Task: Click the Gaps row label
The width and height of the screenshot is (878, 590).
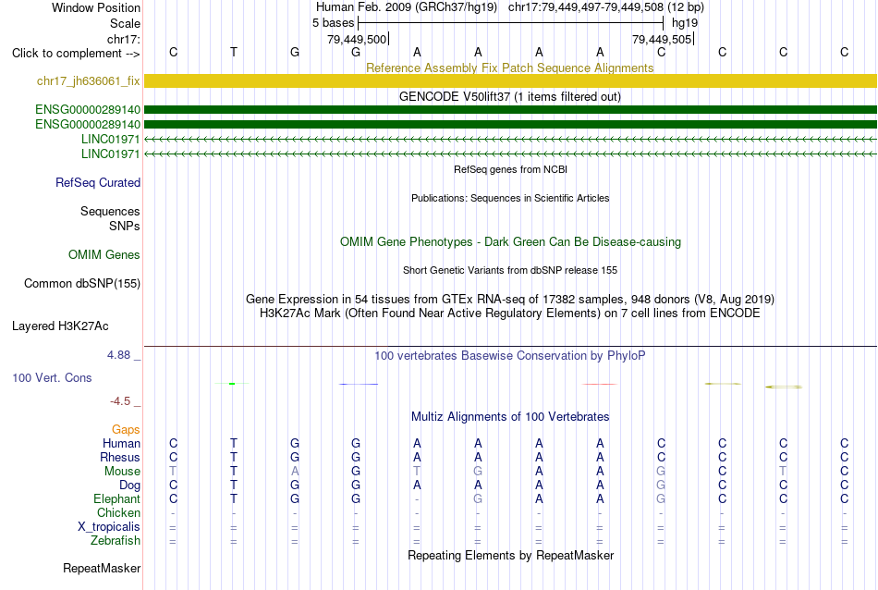Action: click(x=126, y=430)
